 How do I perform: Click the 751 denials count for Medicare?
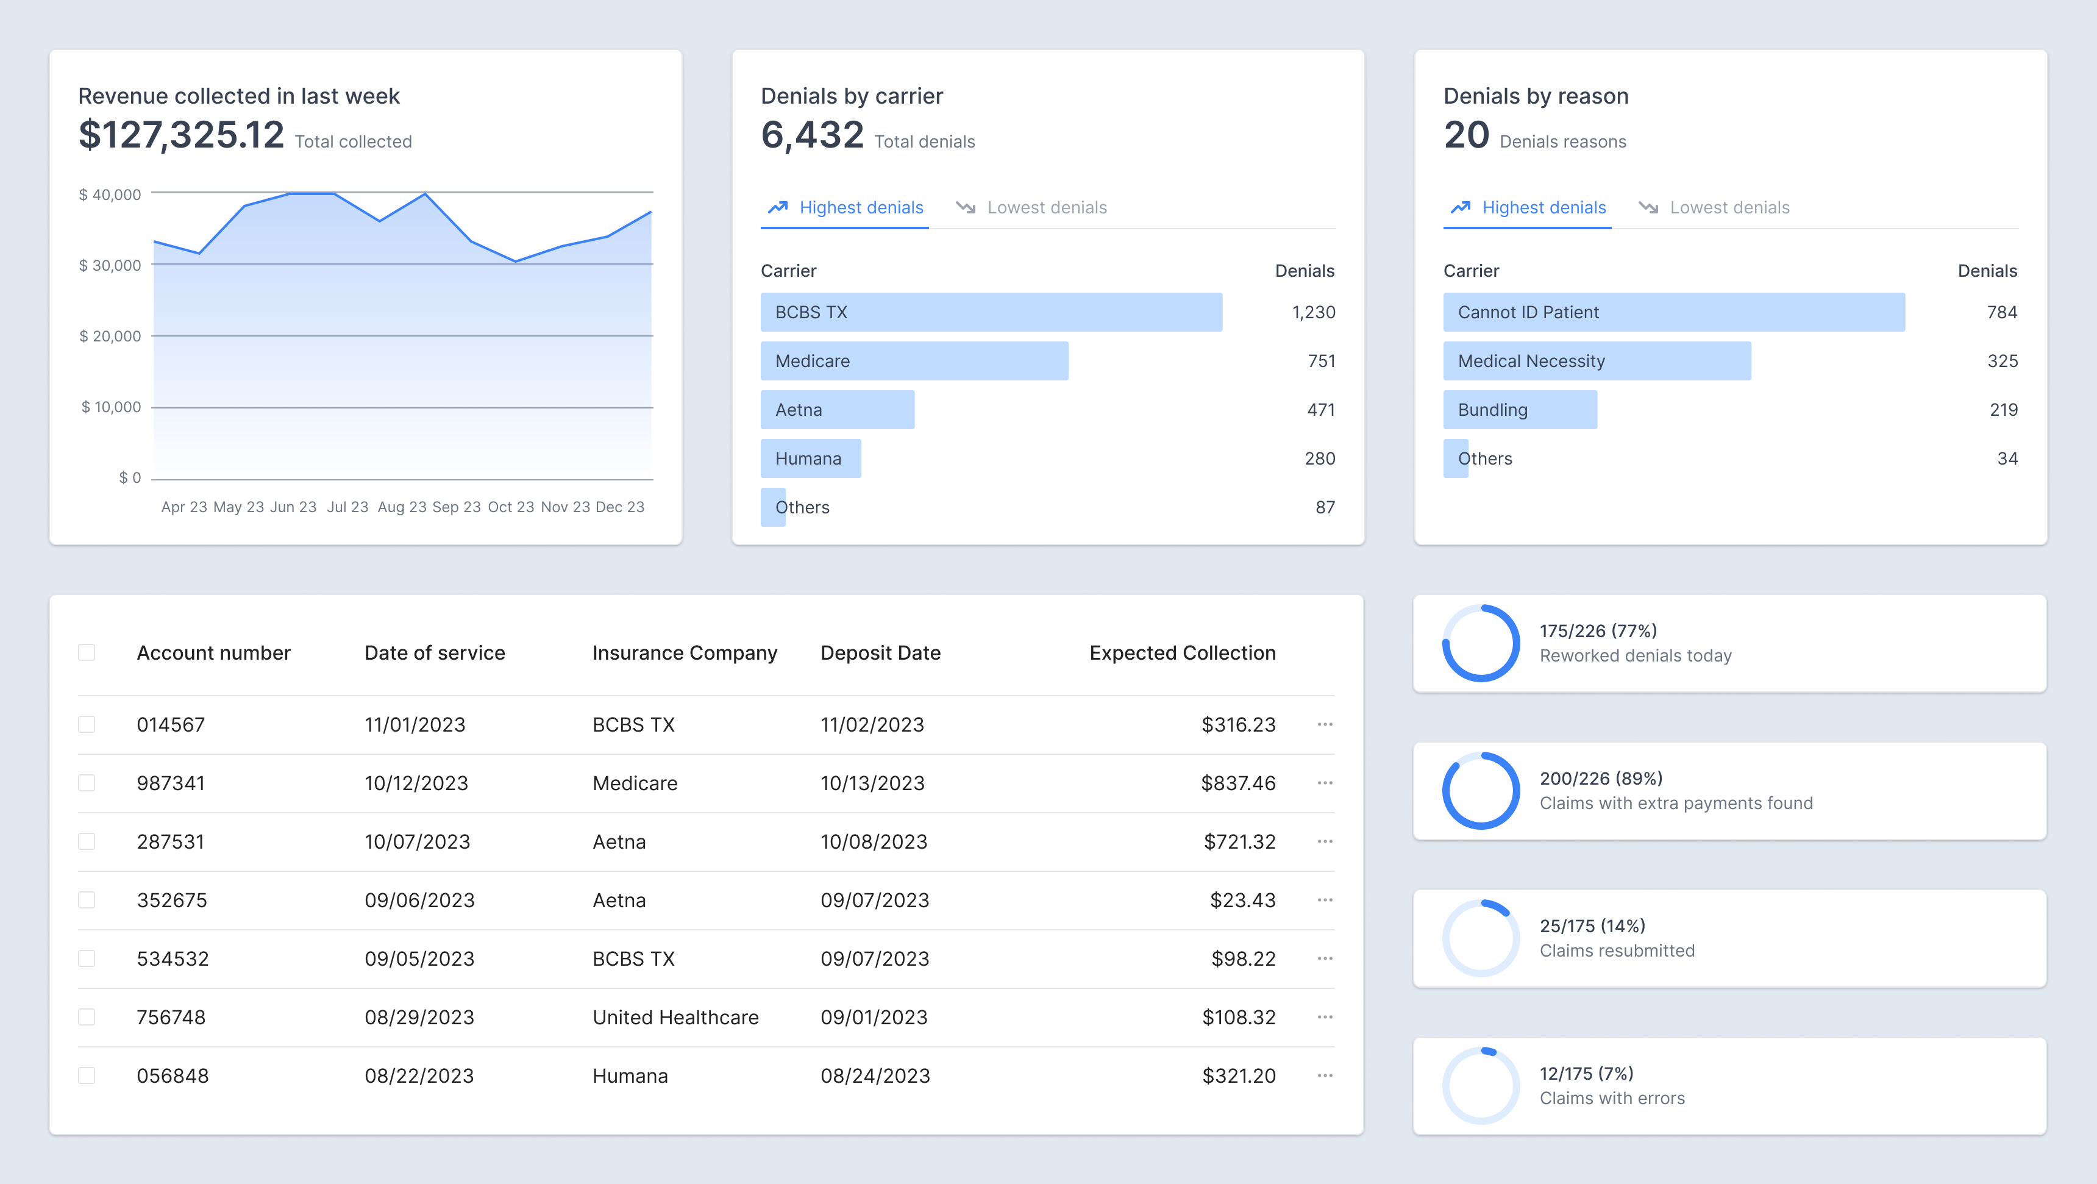click(x=1321, y=362)
